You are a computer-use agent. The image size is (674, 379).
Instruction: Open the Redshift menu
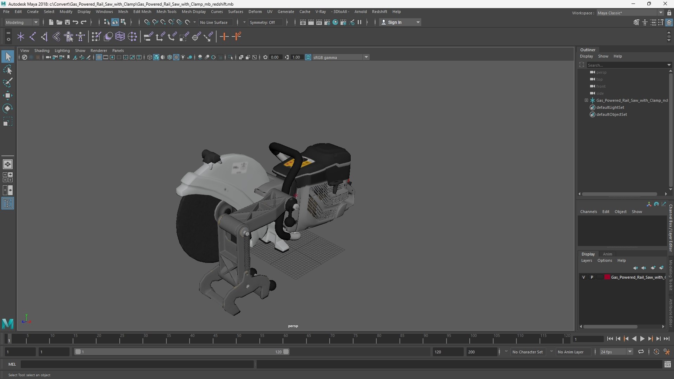click(x=379, y=12)
